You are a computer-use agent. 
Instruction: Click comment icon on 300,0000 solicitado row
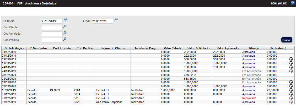pos(291,59)
